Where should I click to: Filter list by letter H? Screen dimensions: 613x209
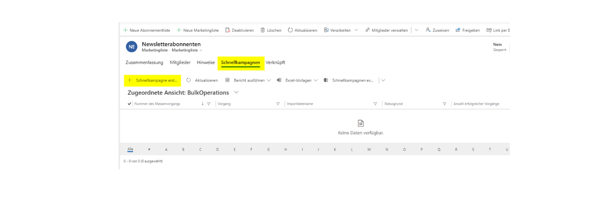pos(286,149)
